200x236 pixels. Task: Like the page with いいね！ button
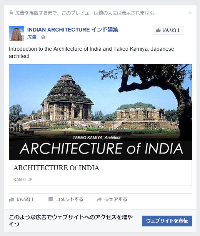pyautogui.click(x=168, y=30)
